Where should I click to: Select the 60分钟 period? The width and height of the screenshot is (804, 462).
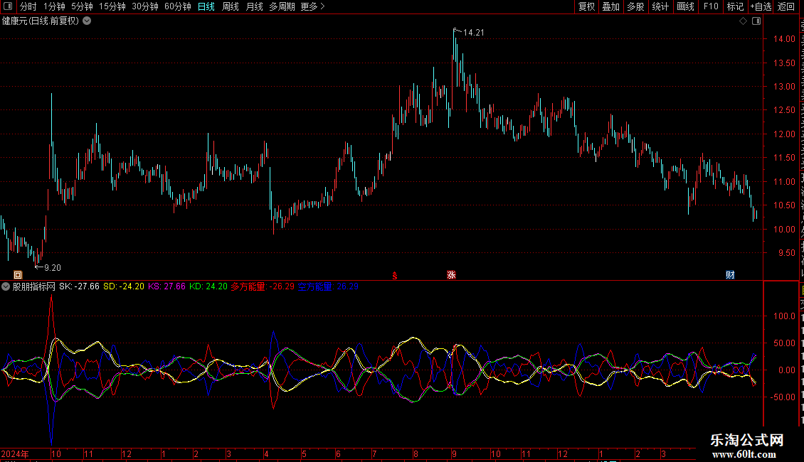point(178,6)
